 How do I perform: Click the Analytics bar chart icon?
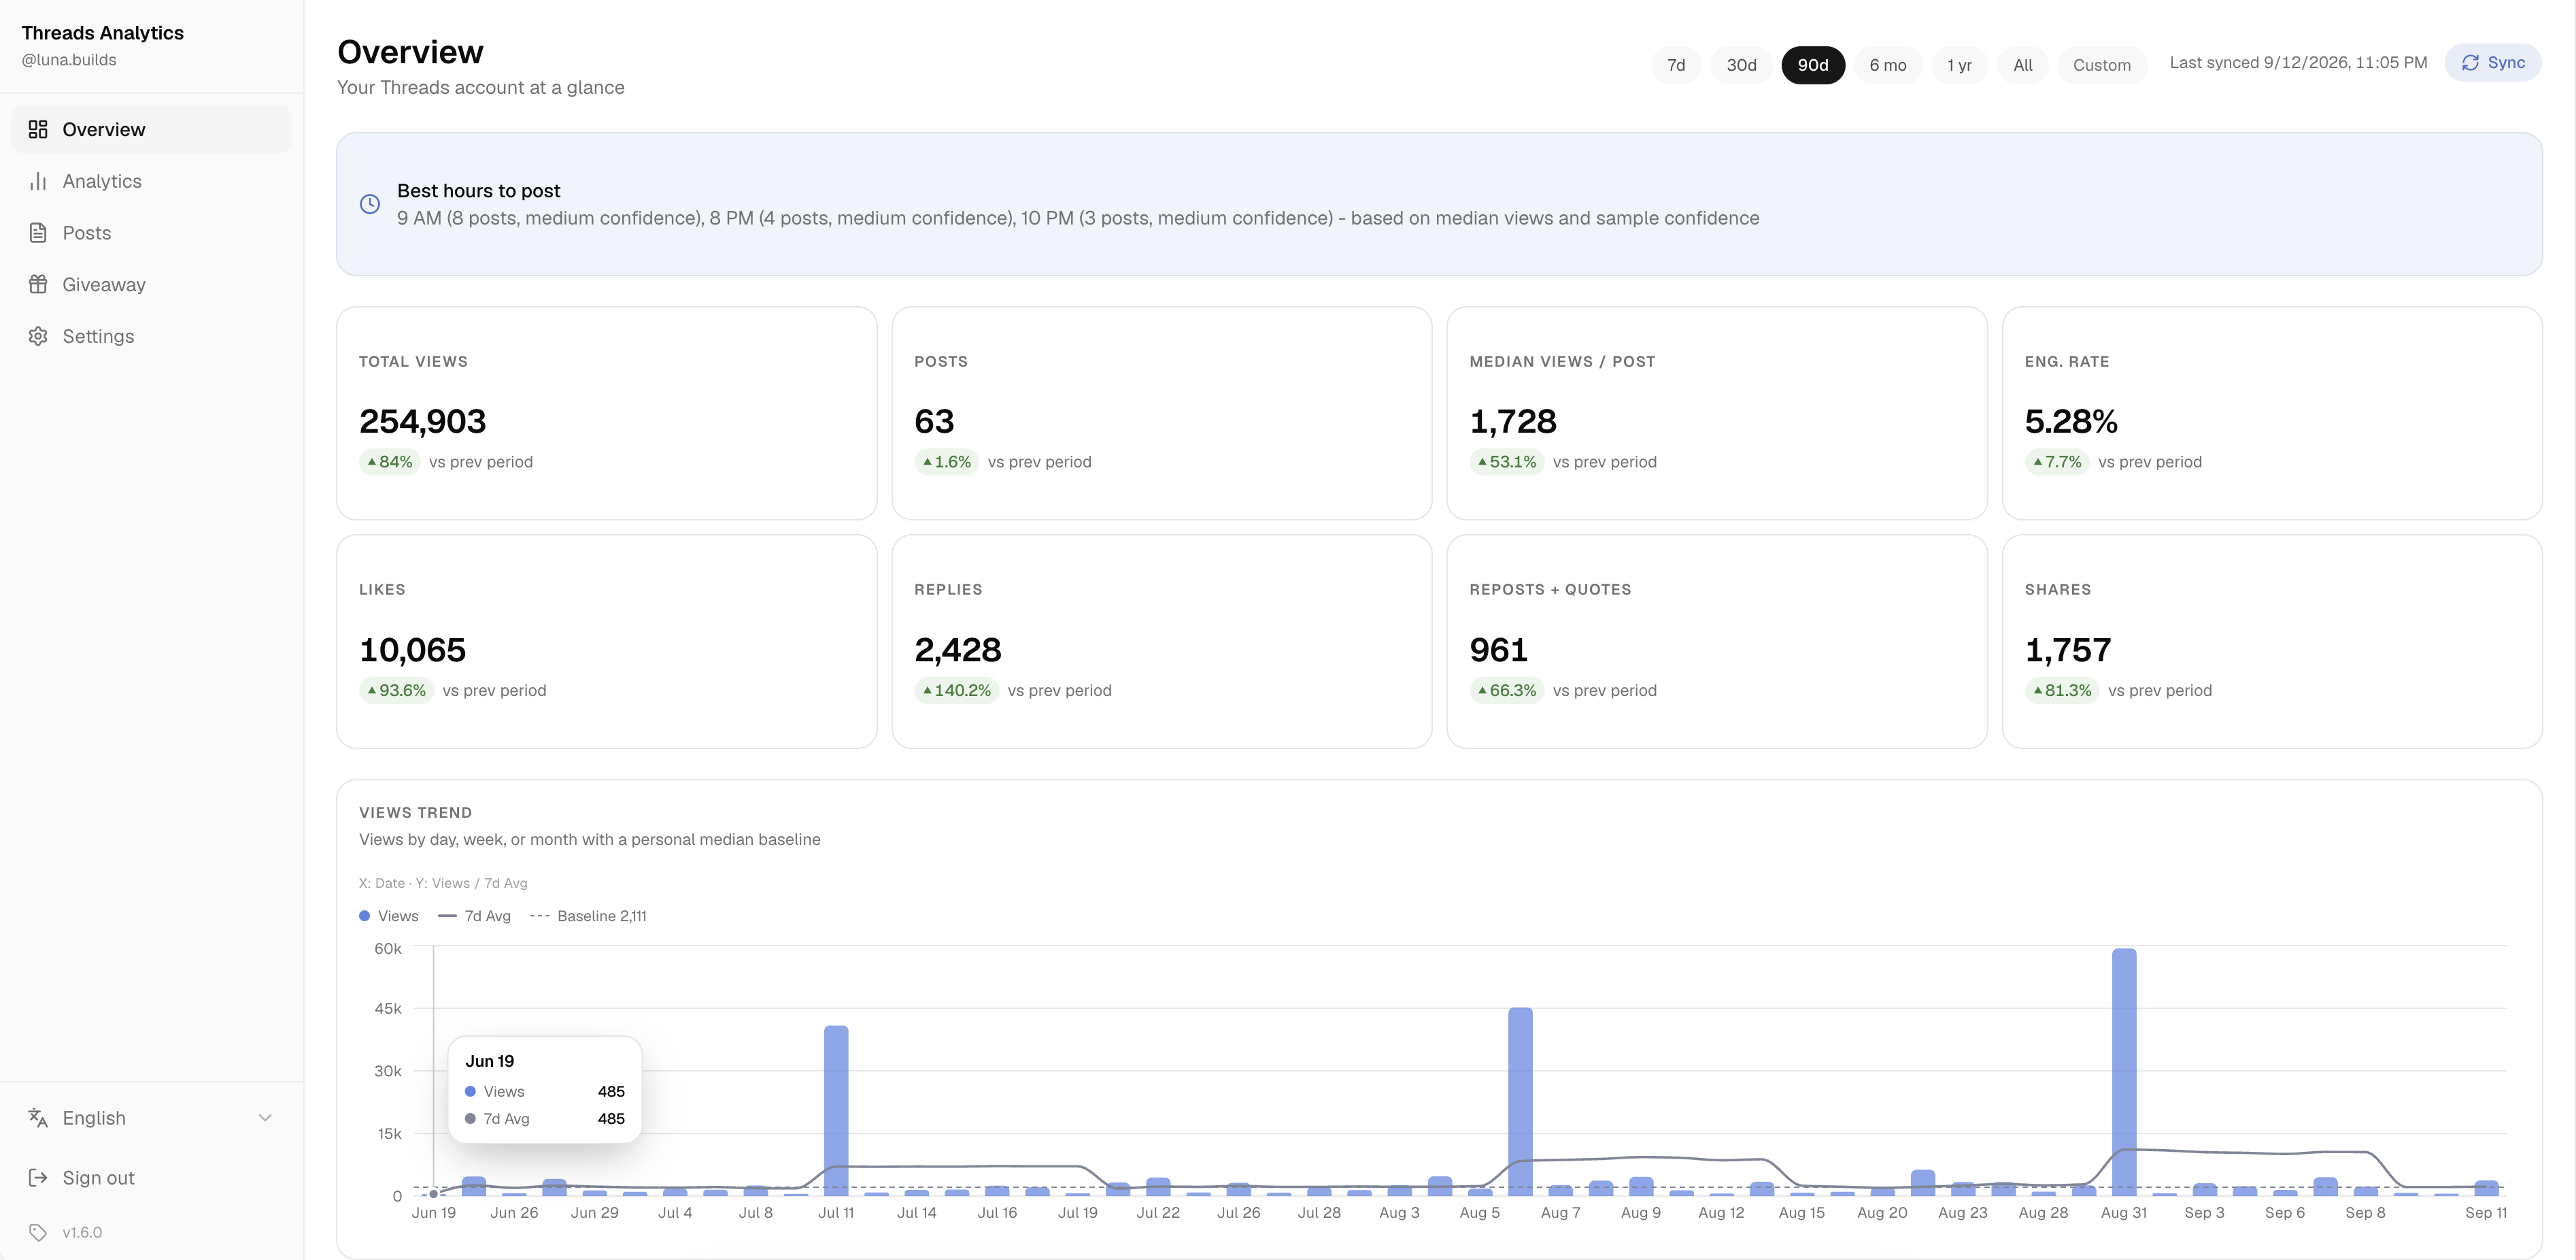tap(38, 181)
